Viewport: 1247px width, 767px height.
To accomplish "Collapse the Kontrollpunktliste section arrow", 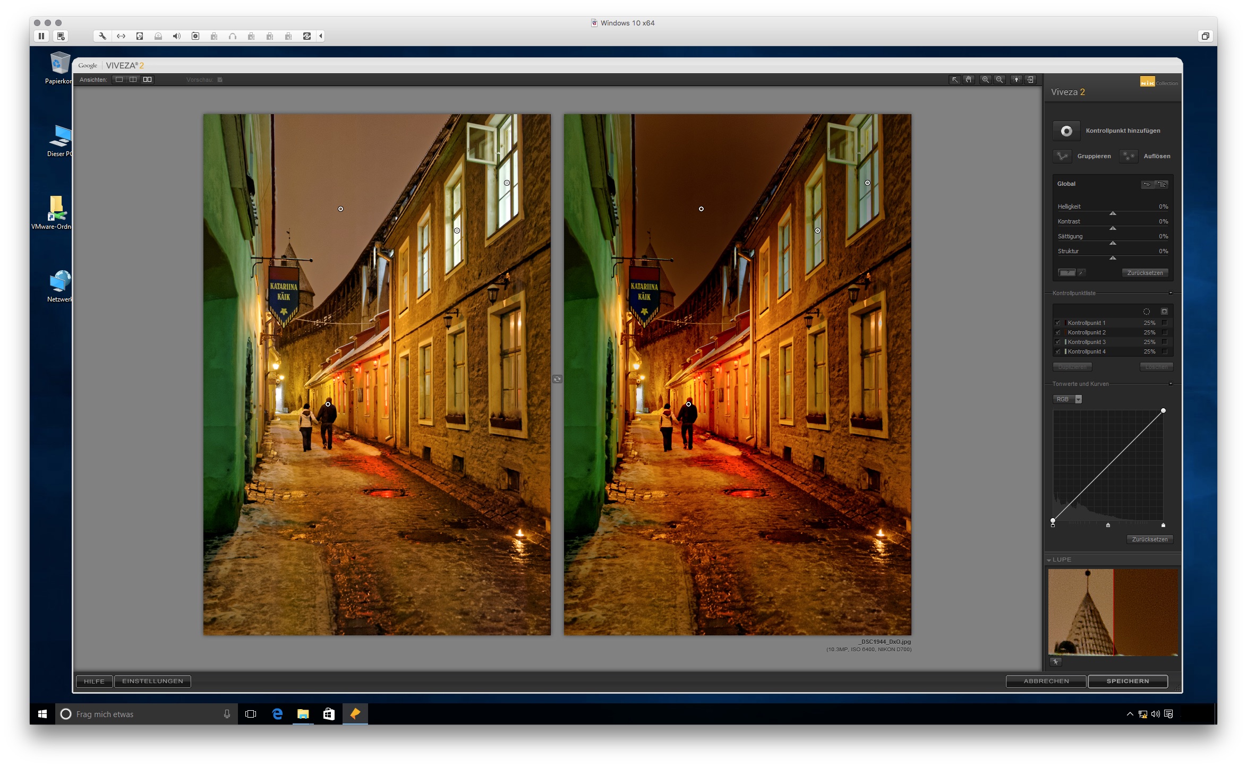I will coord(1171,293).
